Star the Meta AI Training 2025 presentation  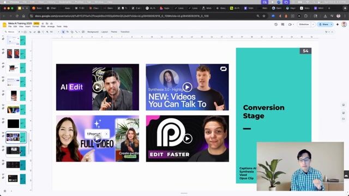(x=43, y=23)
